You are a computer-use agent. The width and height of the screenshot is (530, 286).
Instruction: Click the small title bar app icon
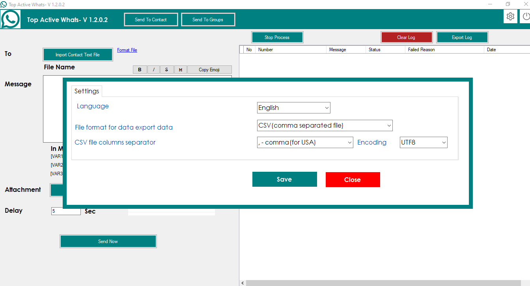(4, 4)
